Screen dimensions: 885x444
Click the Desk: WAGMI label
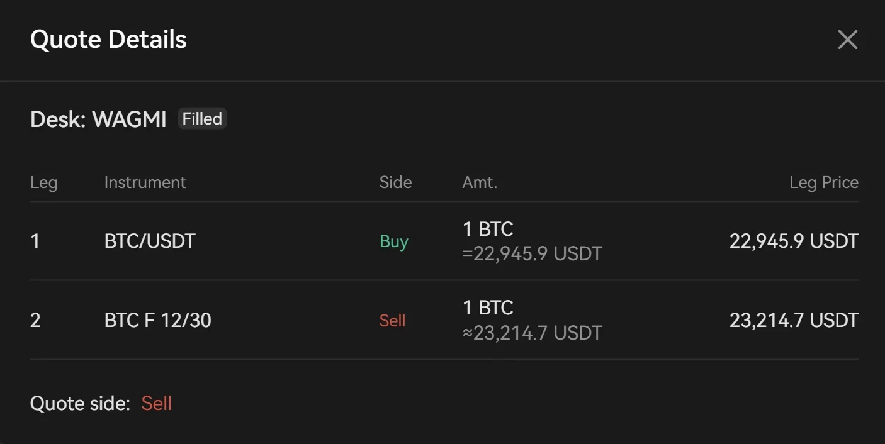point(98,119)
